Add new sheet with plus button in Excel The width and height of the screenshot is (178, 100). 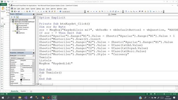click(31, 91)
